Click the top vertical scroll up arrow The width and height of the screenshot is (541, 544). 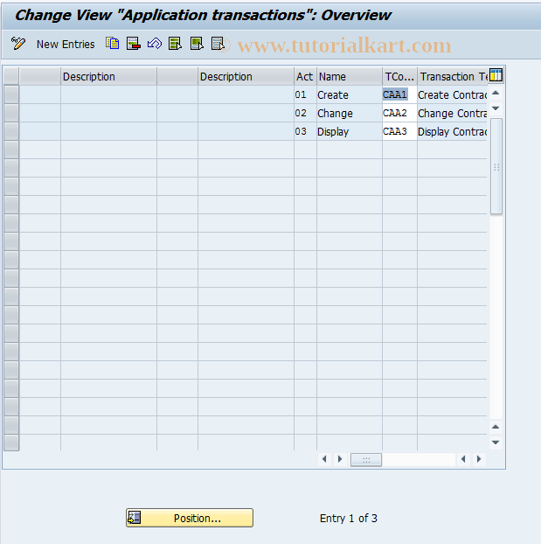(x=496, y=93)
